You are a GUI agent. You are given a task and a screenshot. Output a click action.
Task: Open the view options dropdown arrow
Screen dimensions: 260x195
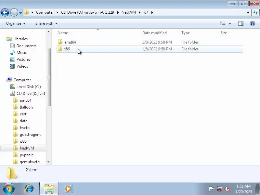click(230, 23)
